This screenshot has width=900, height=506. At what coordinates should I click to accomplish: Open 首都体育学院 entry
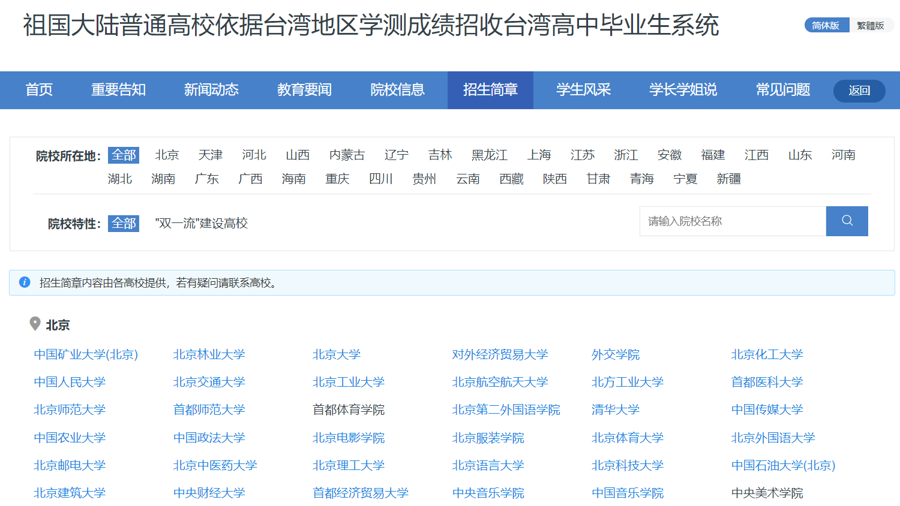click(x=349, y=410)
